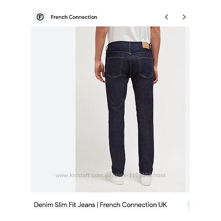Click the model's left hand
Image resolution: width=221 pixels, height=221 pixels.
99,72
